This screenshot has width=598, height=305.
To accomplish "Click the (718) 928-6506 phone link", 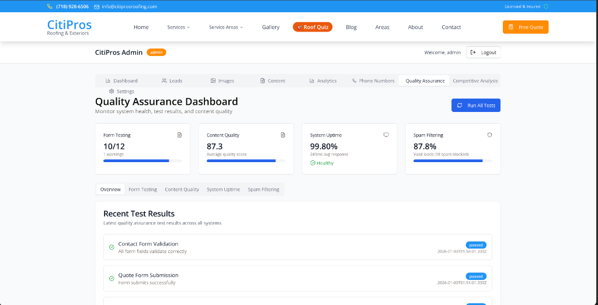I will (72, 6).
